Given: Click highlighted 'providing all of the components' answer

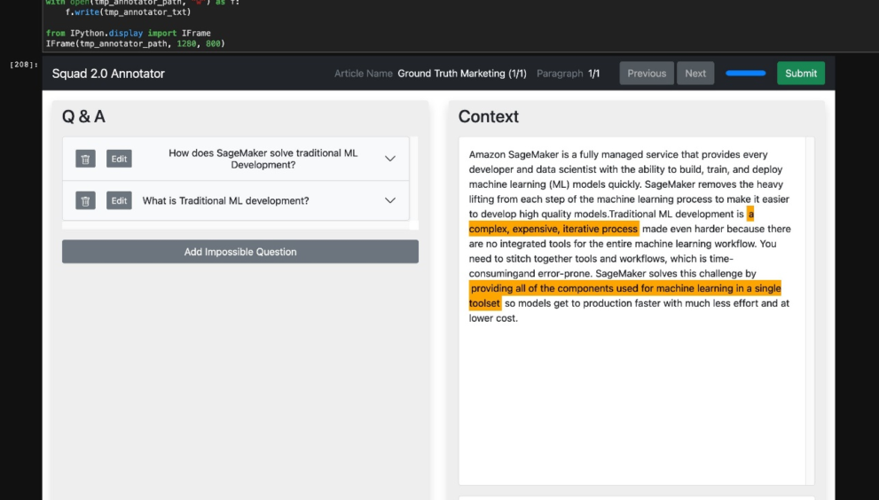Looking at the screenshot, I should 625,288.
